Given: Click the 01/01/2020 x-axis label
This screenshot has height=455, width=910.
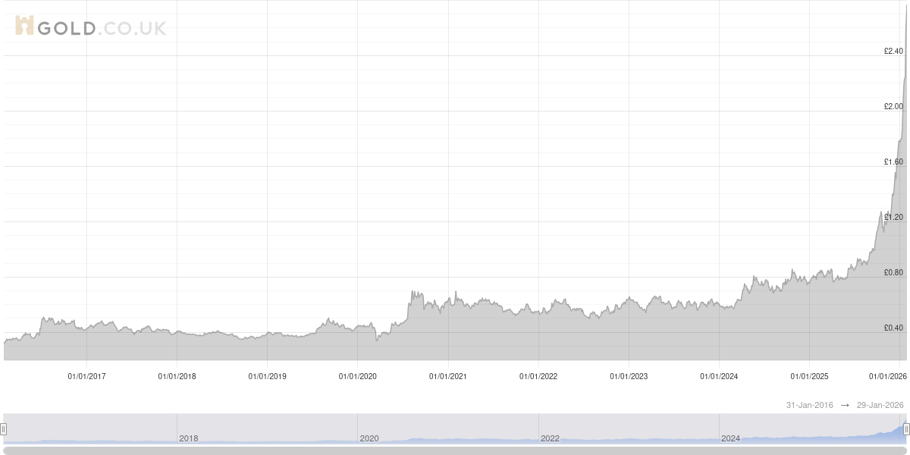Looking at the screenshot, I should click(x=357, y=376).
